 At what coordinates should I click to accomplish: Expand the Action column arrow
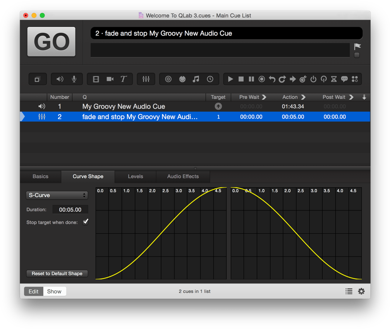pyautogui.click(x=303, y=97)
